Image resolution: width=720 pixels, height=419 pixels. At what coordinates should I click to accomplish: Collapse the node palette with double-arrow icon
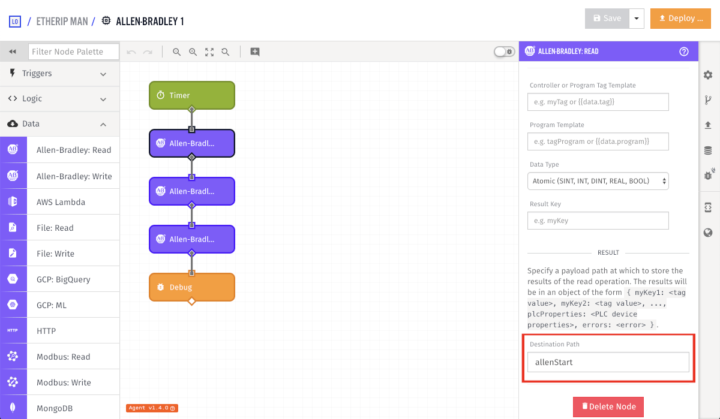pyautogui.click(x=12, y=52)
